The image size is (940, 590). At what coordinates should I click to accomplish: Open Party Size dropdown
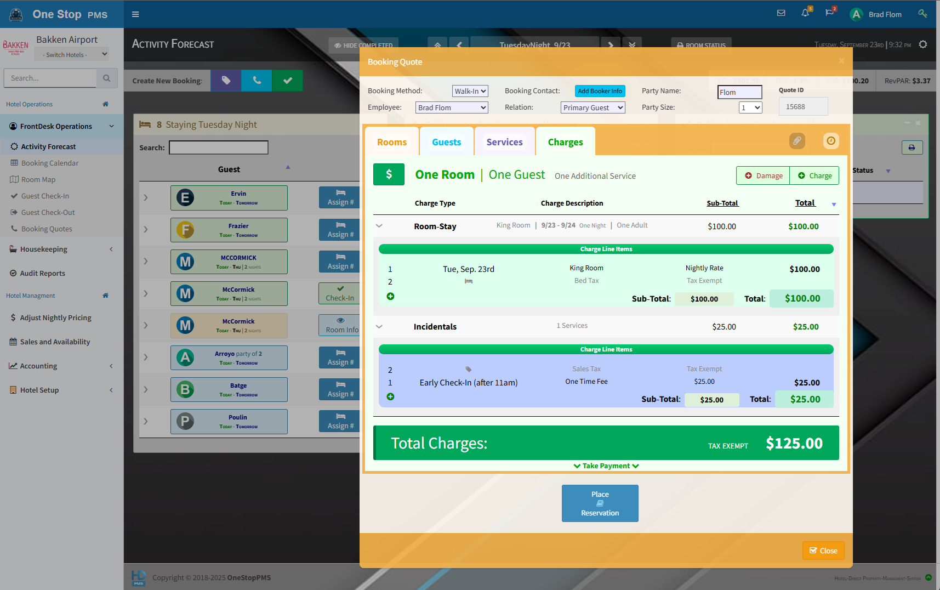coord(750,107)
